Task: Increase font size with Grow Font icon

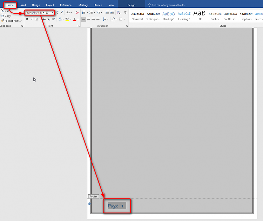Action: pos(57,13)
